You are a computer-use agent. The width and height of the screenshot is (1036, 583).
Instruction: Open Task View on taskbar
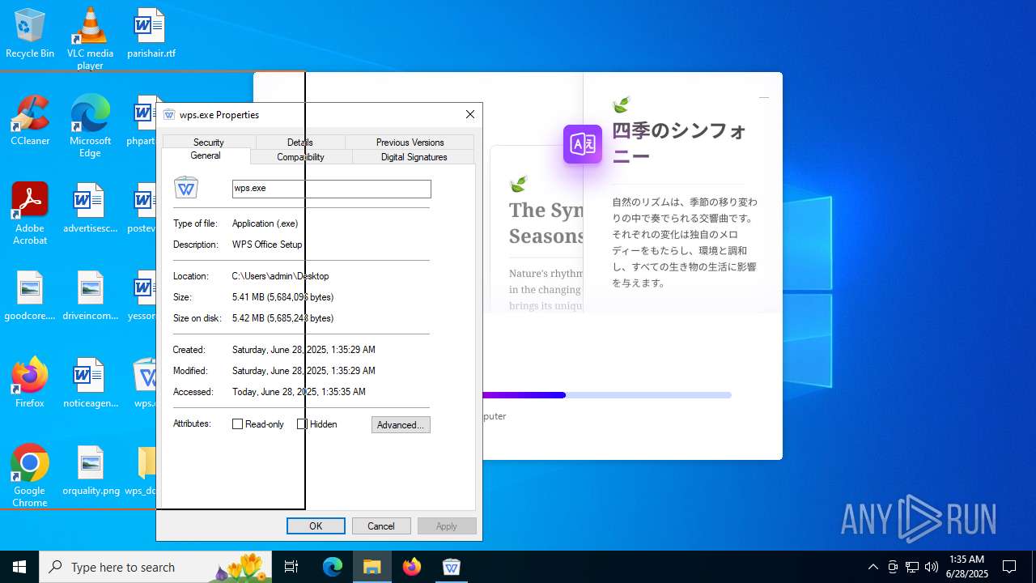(291, 567)
